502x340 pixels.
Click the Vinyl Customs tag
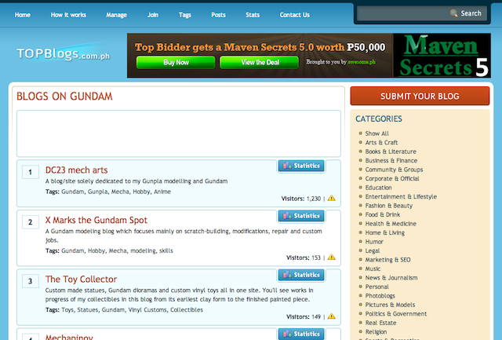(x=147, y=309)
